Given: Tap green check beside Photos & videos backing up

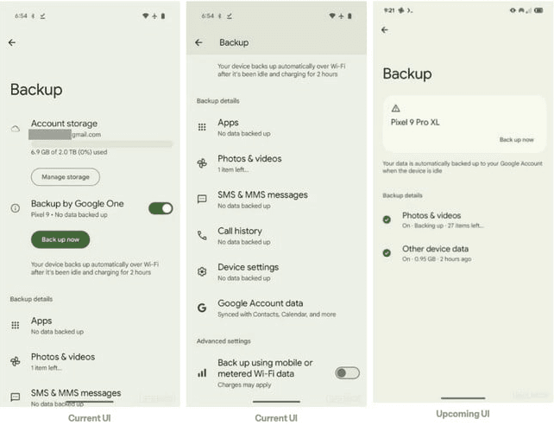Looking at the screenshot, I should point(387,219).
